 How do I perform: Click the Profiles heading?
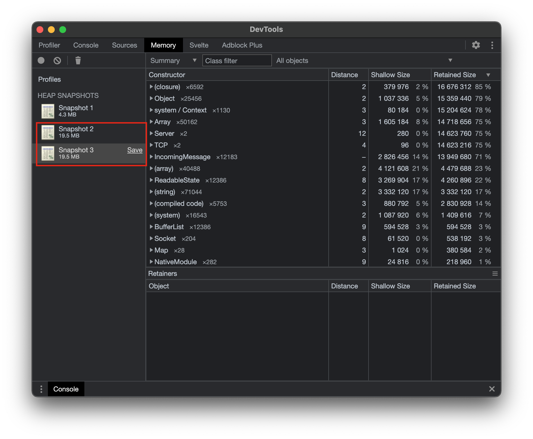(x=50, y=79)
